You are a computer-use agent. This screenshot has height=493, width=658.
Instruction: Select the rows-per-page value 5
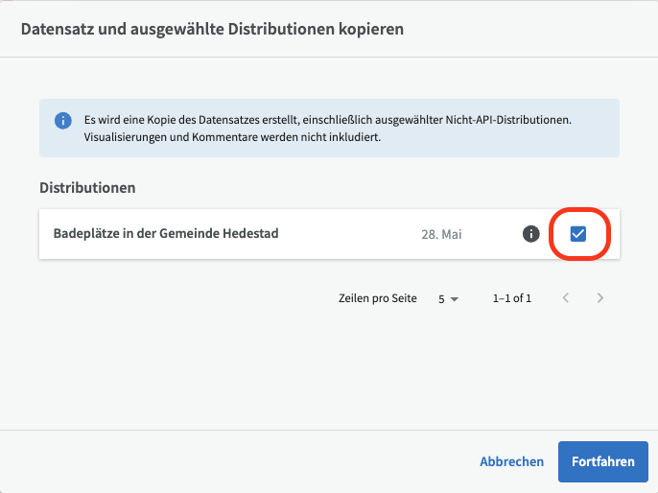[441, 298]
